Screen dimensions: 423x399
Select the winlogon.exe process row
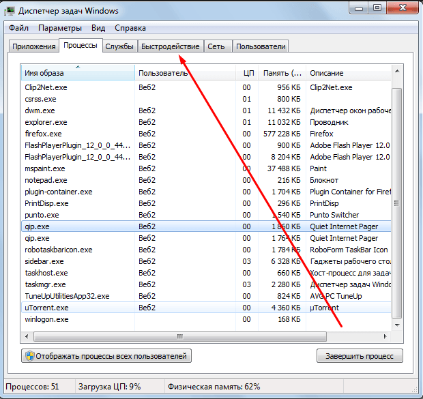pyautogui.click(x=206, y=319)
